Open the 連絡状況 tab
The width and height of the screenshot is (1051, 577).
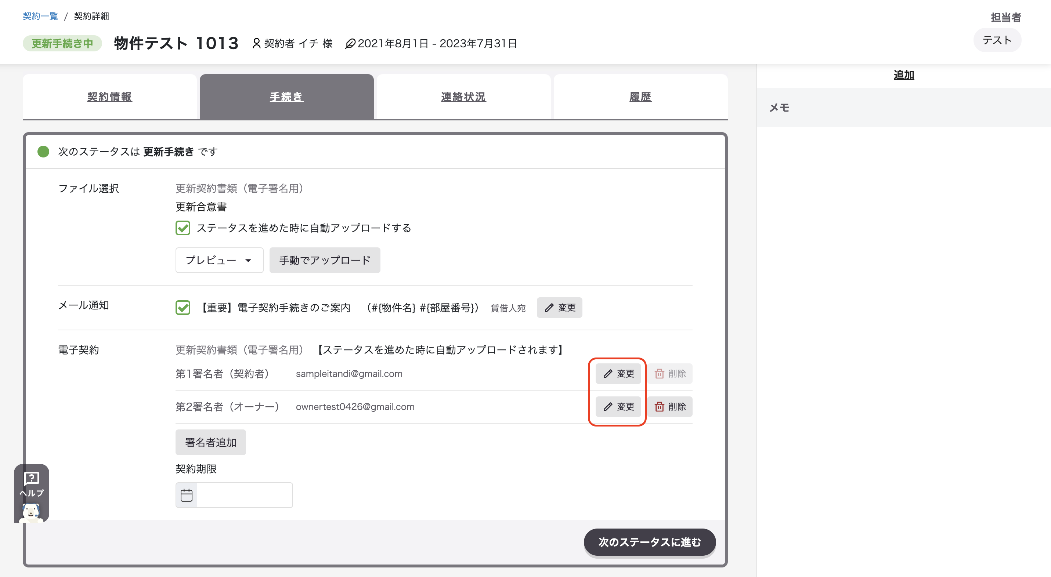pos(463,97)
